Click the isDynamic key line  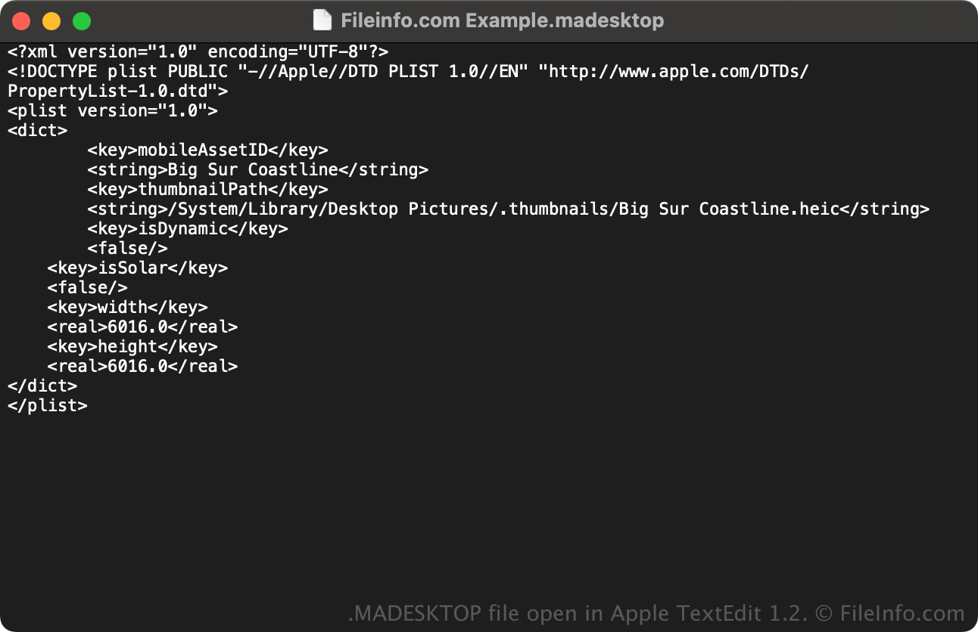tap(187, 229)
